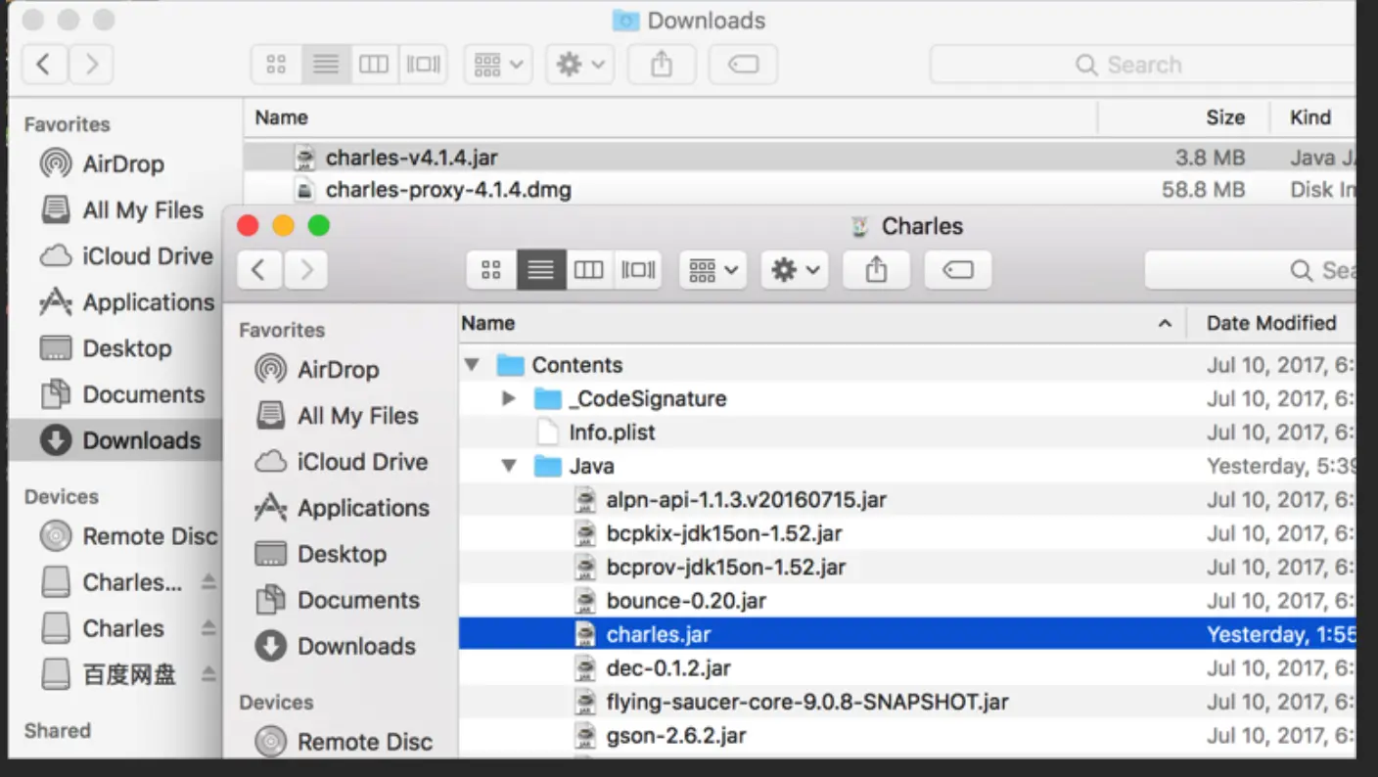Open All My Files in Charles sidebar
Screen dimensions: 1378x777
339,416
